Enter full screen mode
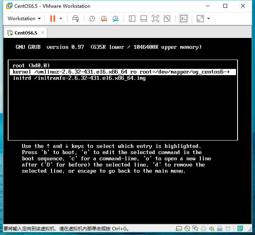Screen dimensions: 255x235 (x=155, y=19)
